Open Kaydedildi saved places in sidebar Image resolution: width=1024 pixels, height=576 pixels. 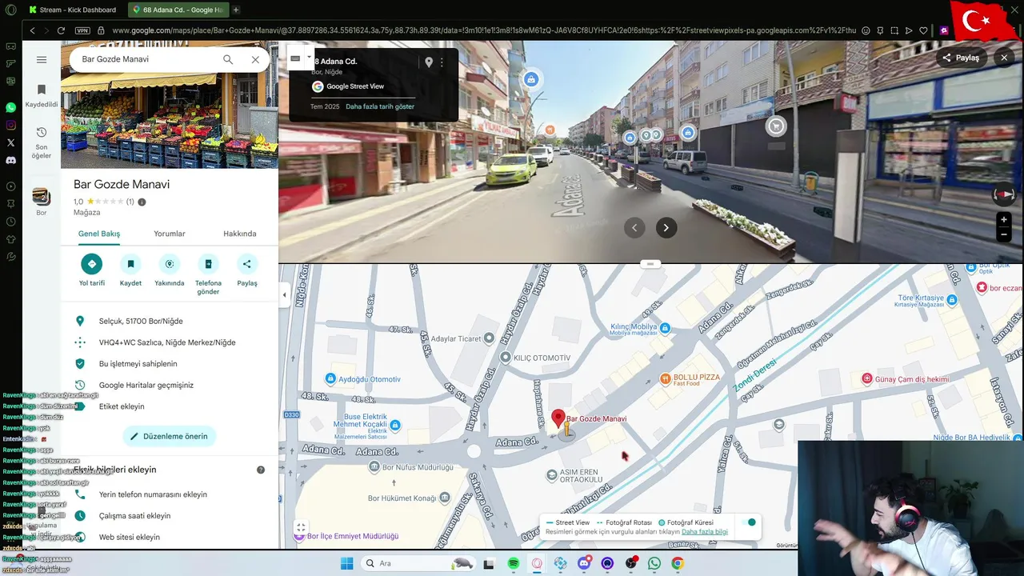click(x=42, y=95)
